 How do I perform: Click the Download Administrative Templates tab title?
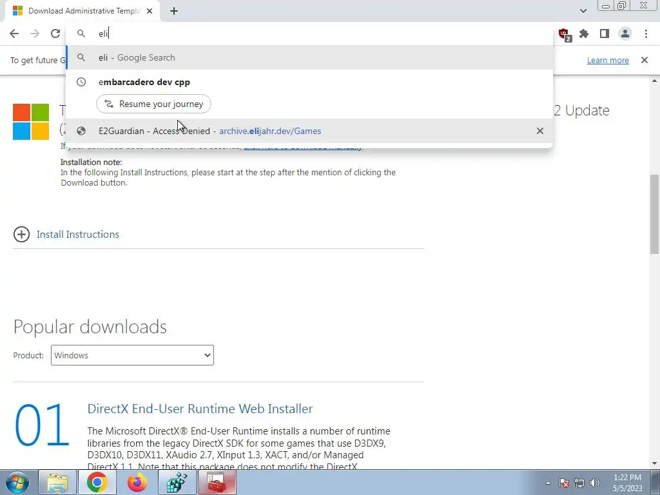[x=84, y=11]
